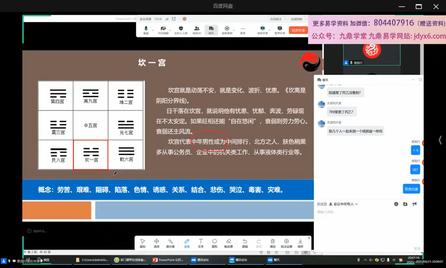
Task: Pick the shape (图形) annotation tool
Action: tap(214, 243)
